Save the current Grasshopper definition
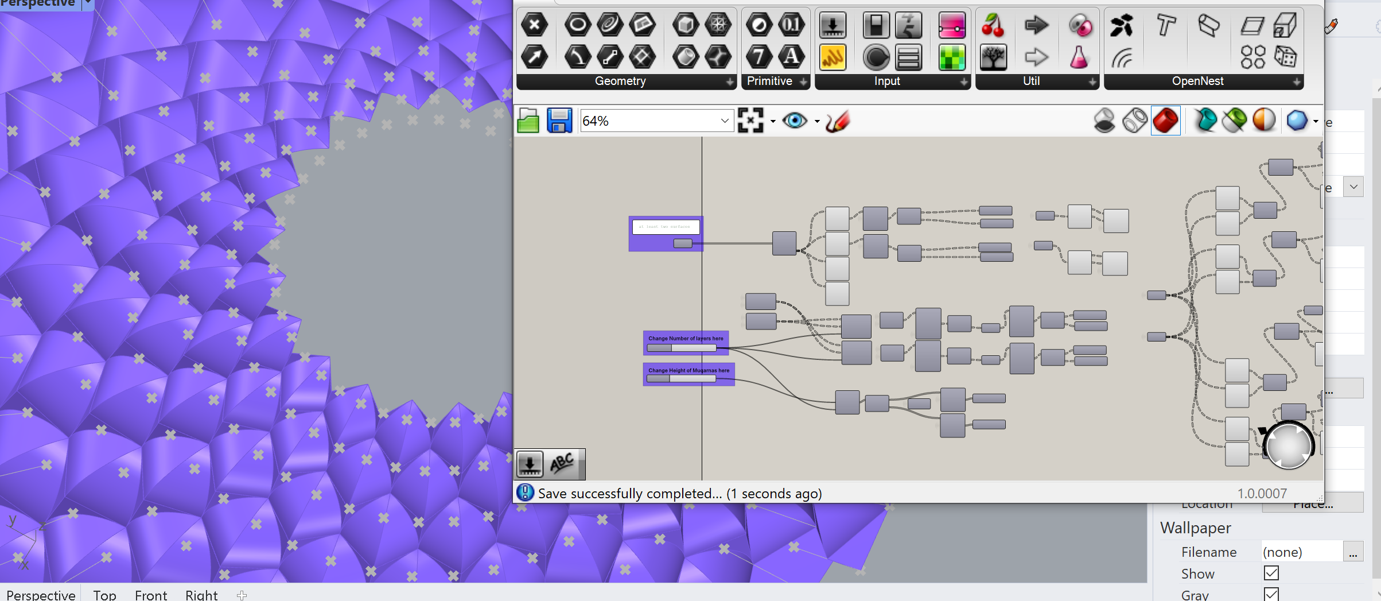Screen dimensions: 1381x601 tap(559, 120)
